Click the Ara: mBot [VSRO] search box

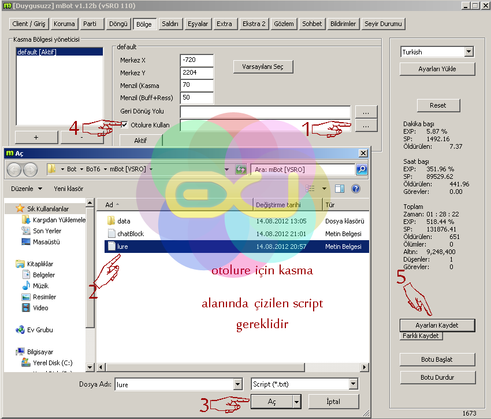tap(303, 170)
